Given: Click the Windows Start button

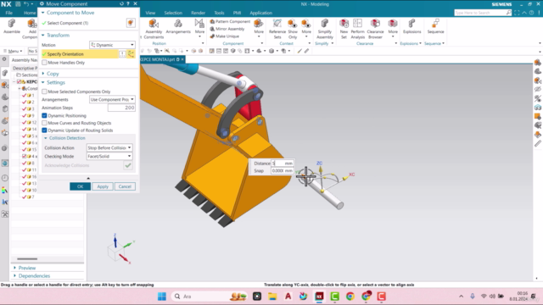Looking at the screenshot, I should [x=162, y=297].
